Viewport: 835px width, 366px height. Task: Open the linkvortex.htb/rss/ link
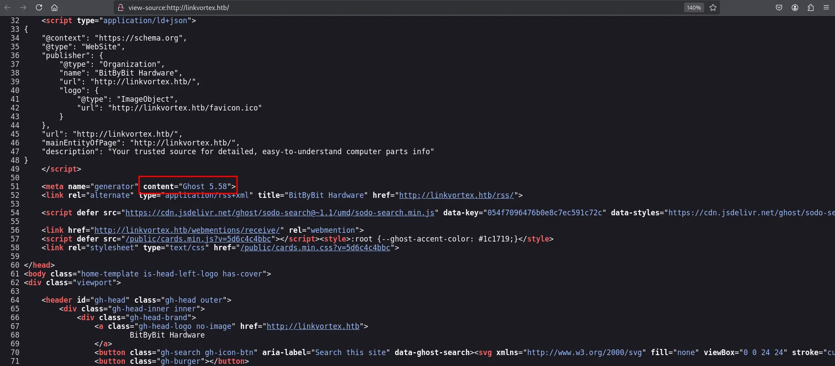tap(456, 195)
